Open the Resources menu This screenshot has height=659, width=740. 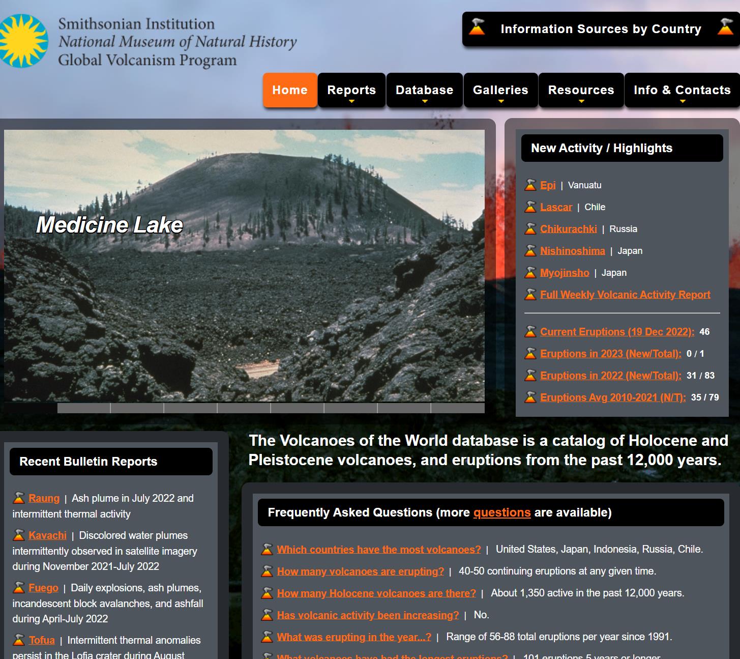pyautogui.click(x=581, y=91)
